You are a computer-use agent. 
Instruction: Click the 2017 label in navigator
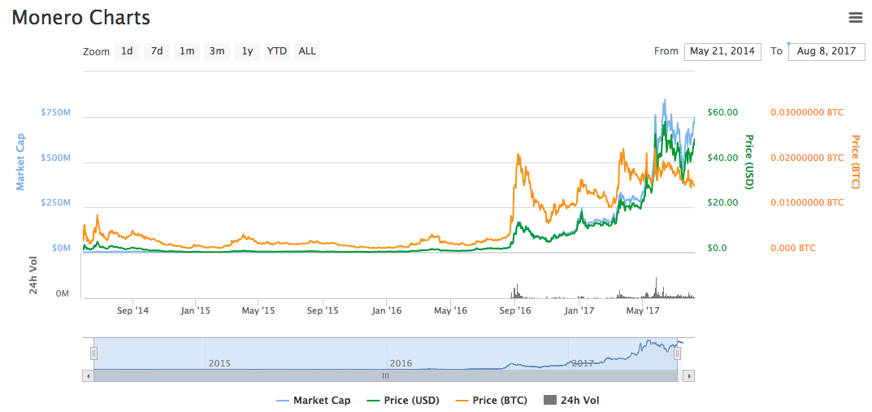583,363
